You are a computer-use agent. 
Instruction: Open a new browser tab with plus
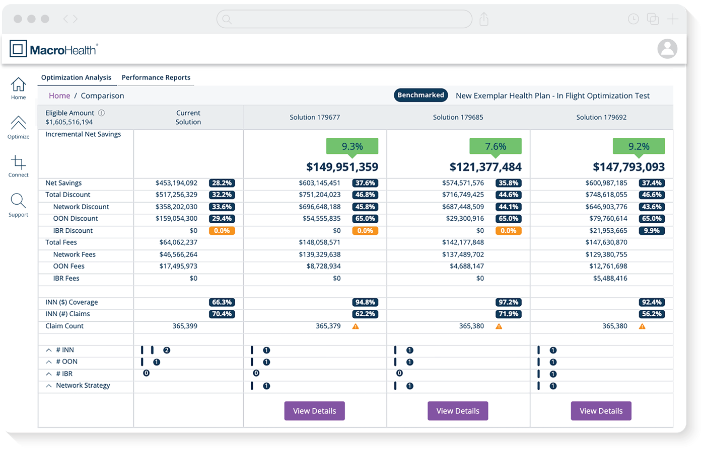click(x=673, y=19)
